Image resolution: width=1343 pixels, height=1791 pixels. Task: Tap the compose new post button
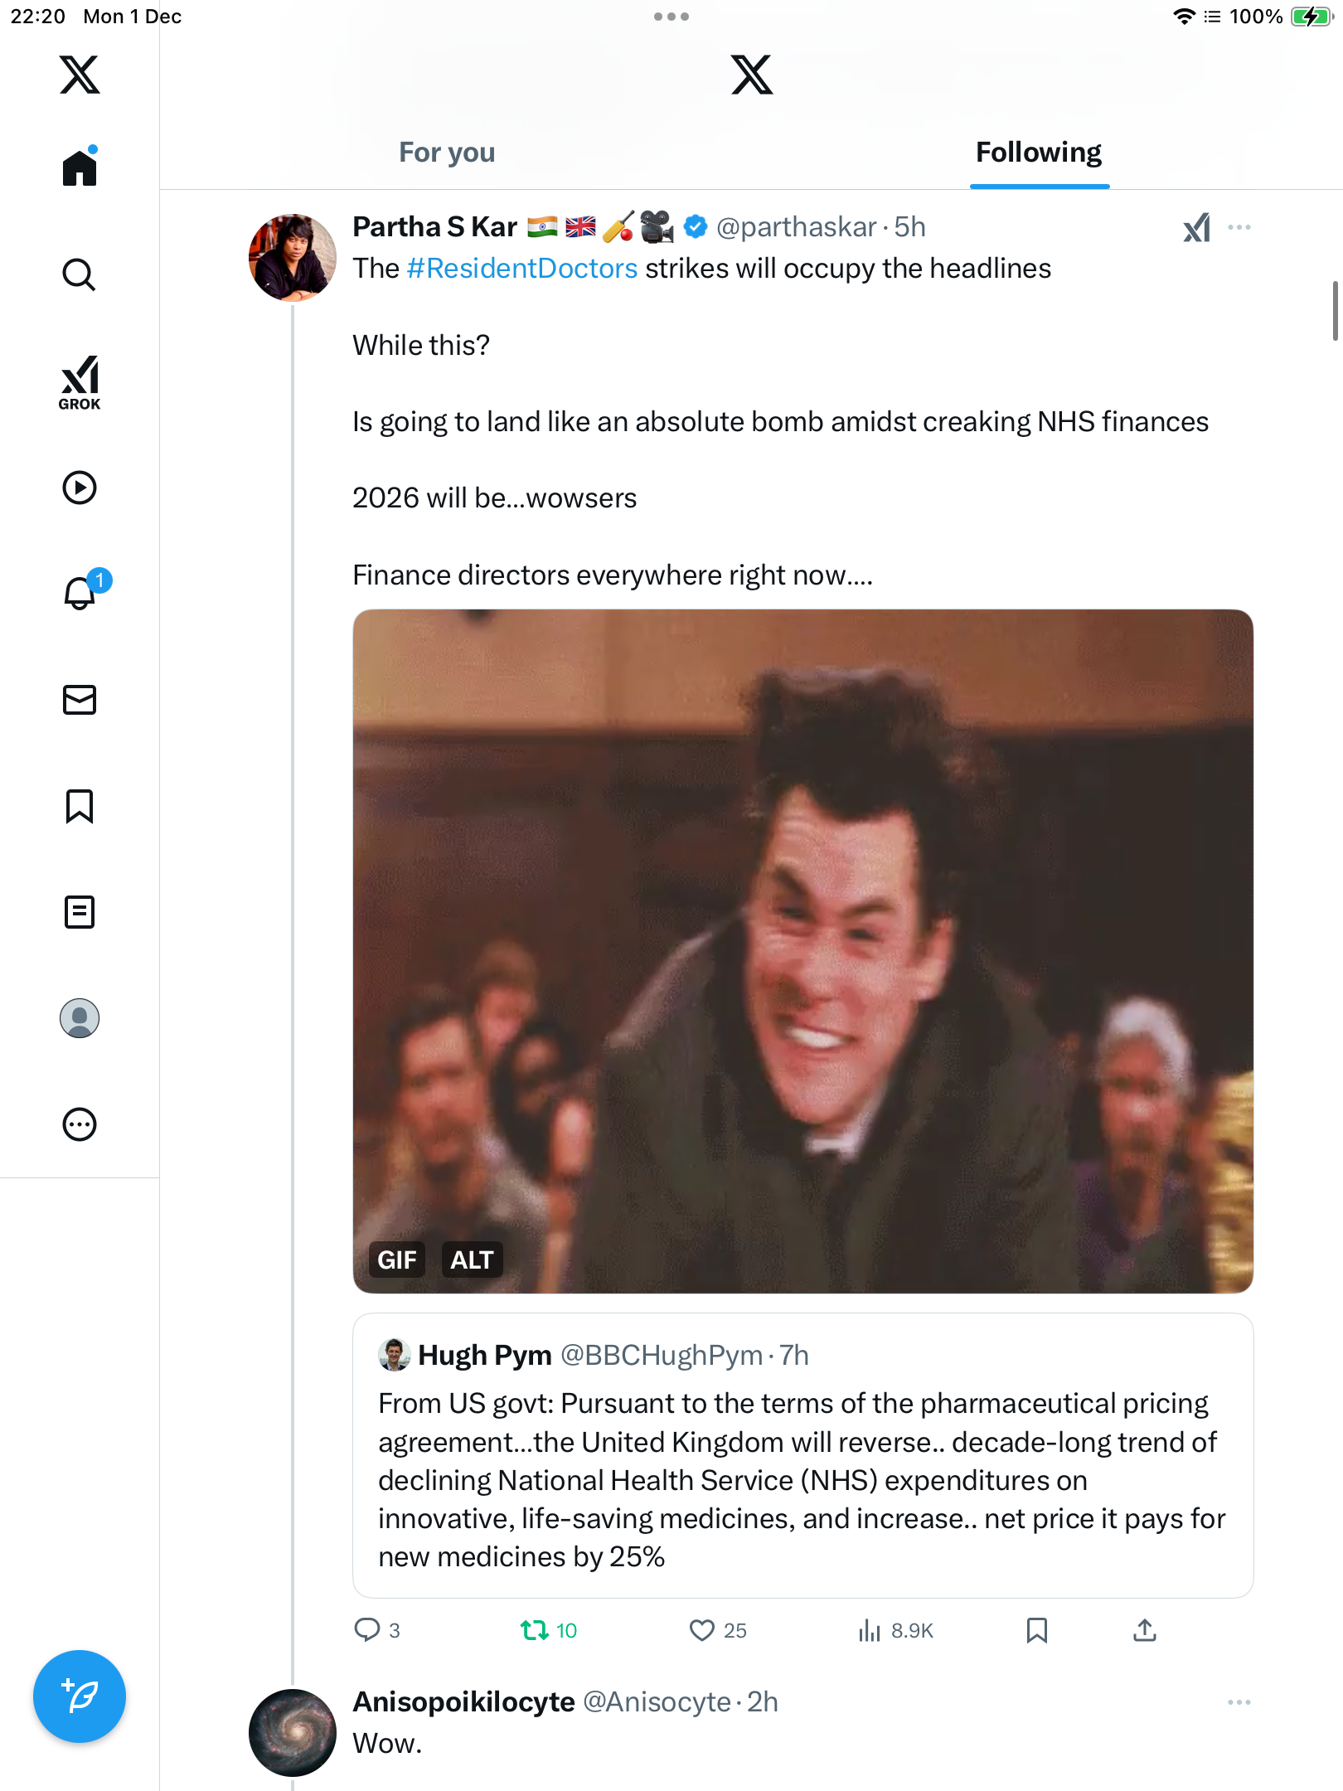pyautogui.click(x=80, y=1696)
